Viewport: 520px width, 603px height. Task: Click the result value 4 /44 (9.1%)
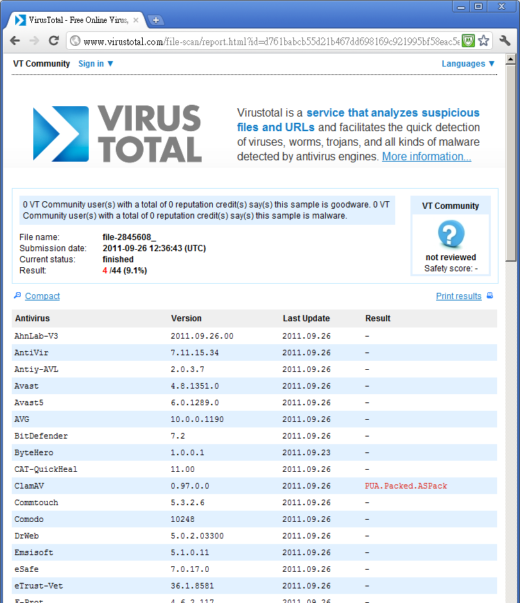pyautogui.click(x=125, y=271)
